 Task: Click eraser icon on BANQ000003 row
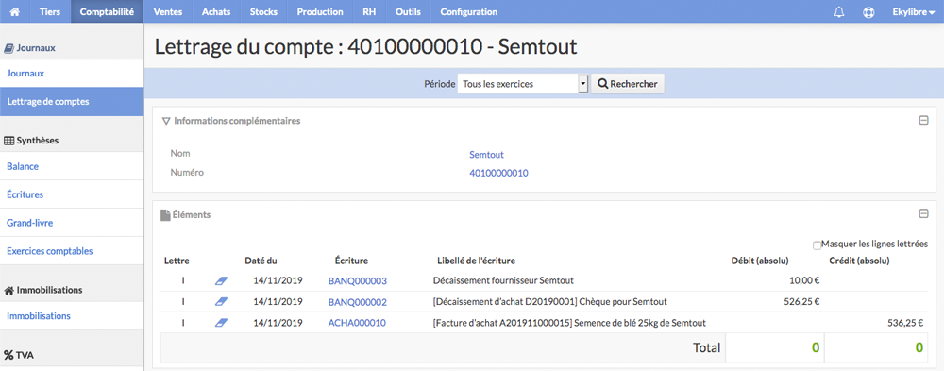pyautogui.click(x=221, y=280)
